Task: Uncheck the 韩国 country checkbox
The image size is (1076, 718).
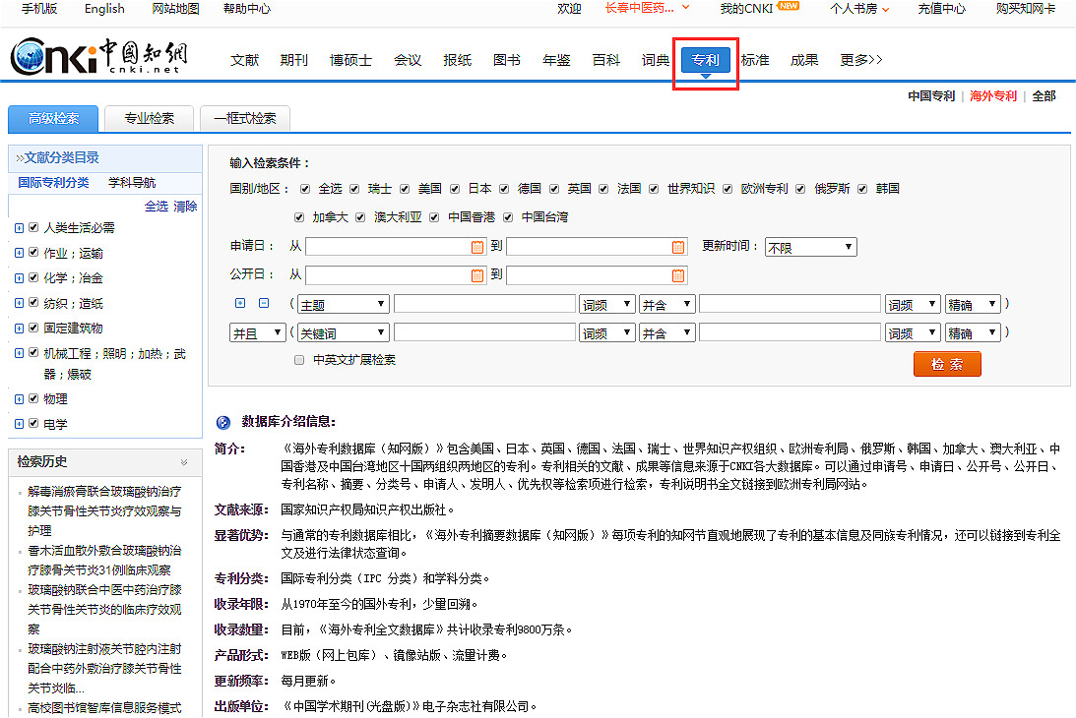Action: pos(862,189)
